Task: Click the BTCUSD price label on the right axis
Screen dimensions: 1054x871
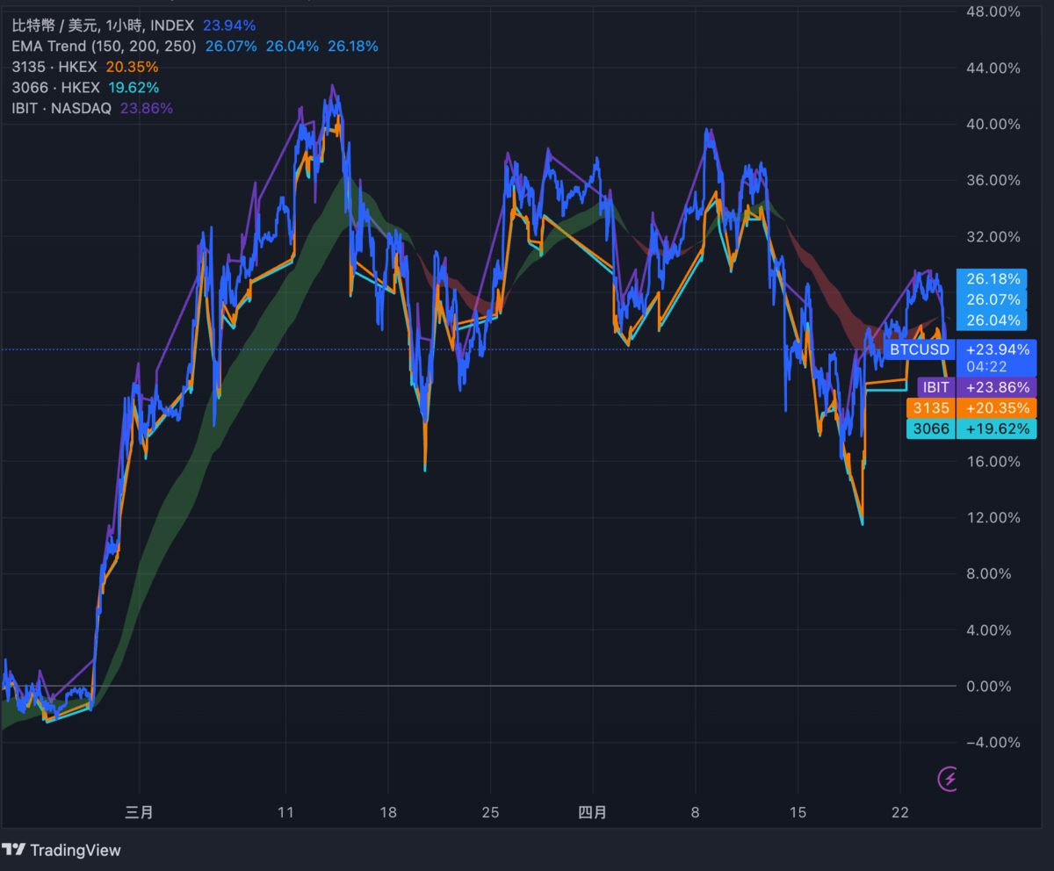Action: point(920,349)
